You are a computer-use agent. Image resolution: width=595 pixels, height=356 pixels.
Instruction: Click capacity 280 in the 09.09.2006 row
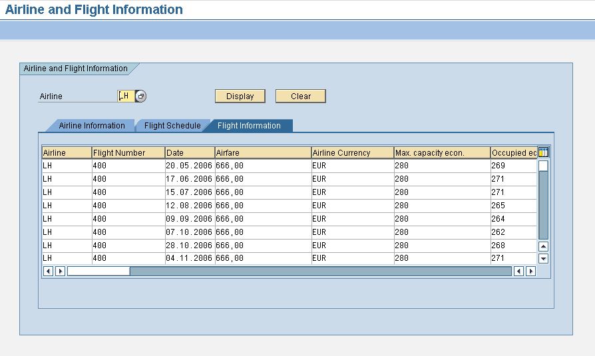coord(442,219)
